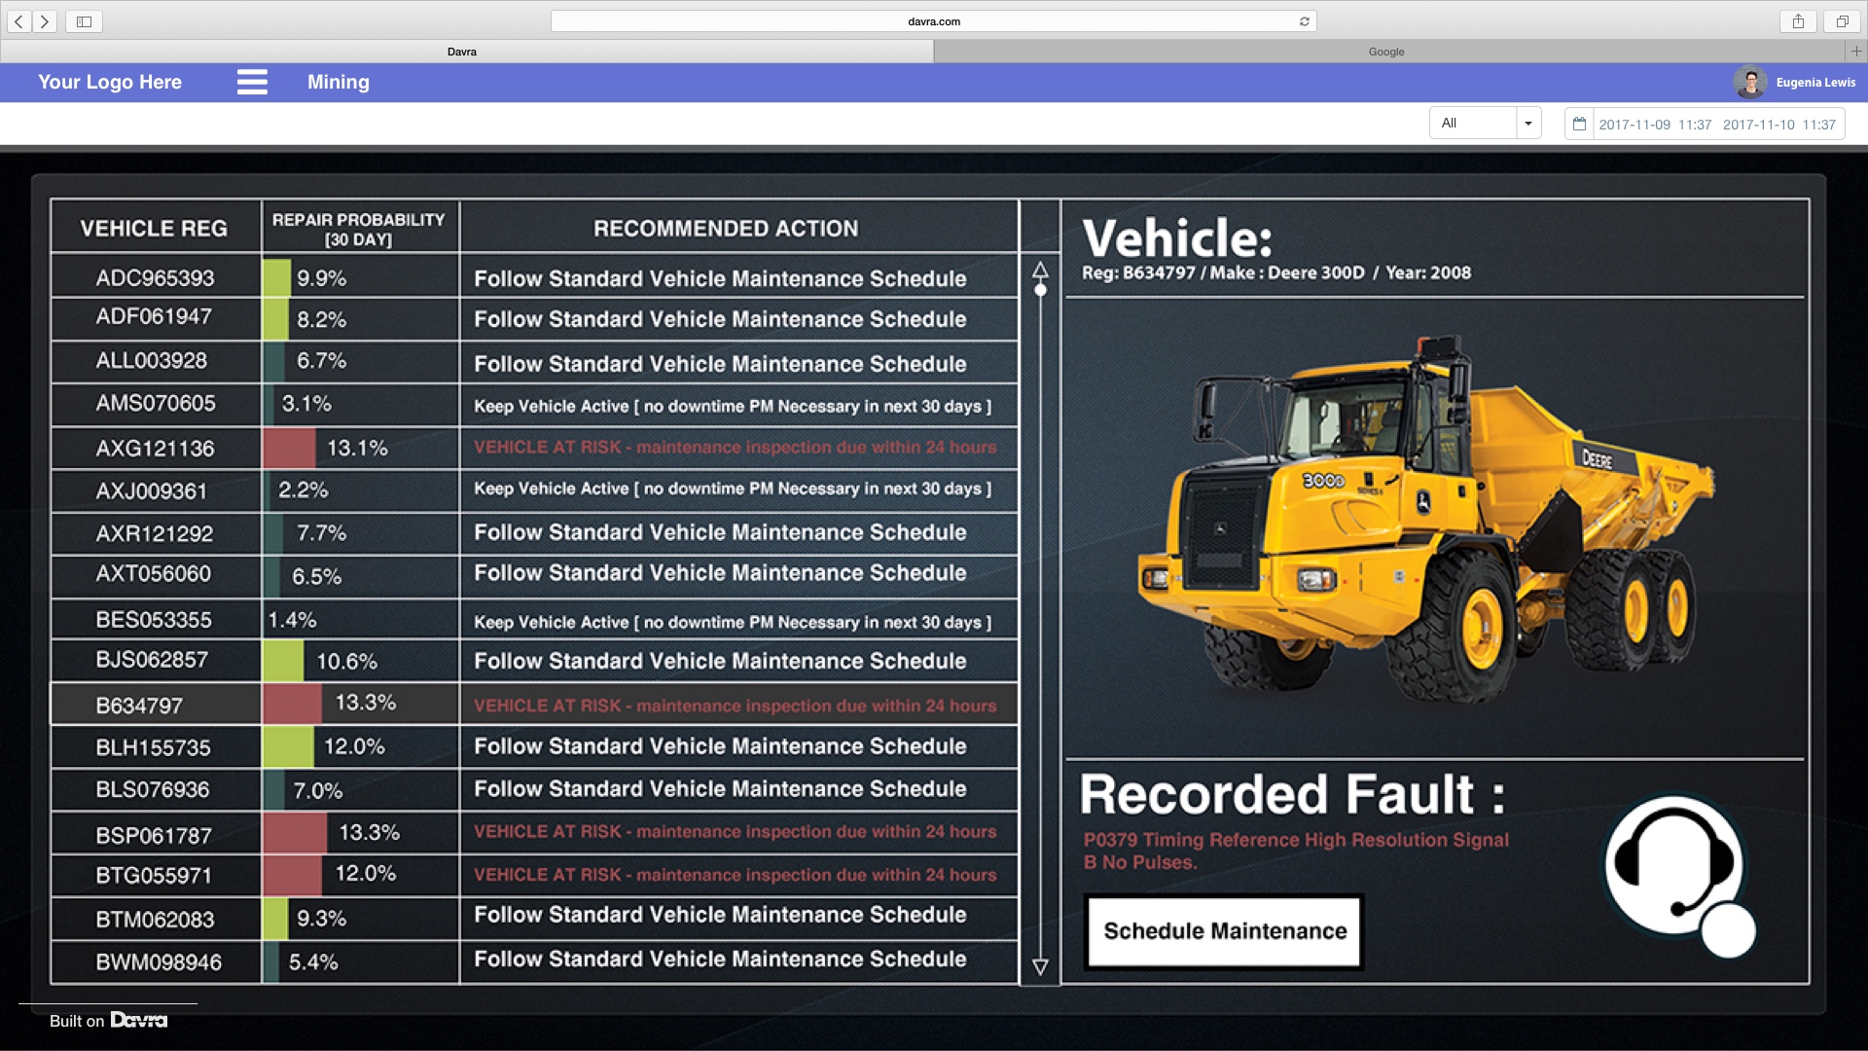Screen dimensions: 1868x1051
Task: Click at-risk action text for BSP061787
Action: click(x=736, y=832)
